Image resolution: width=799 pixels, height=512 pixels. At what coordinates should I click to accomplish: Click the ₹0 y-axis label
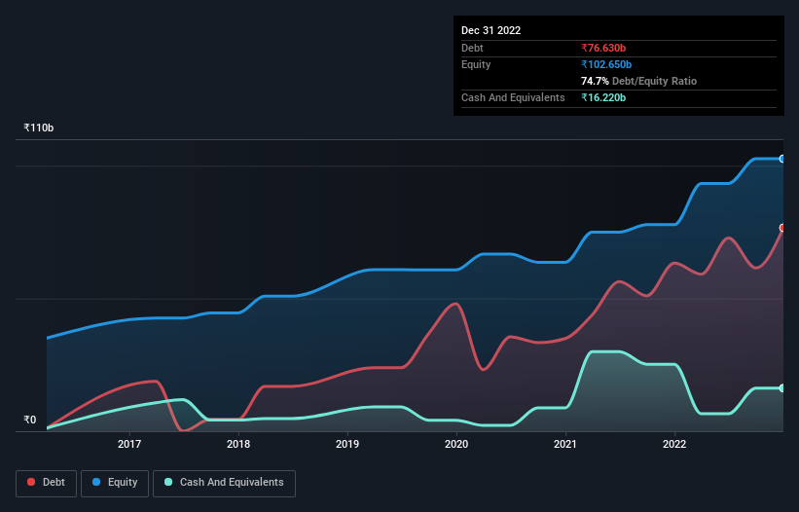coord(30,420)
